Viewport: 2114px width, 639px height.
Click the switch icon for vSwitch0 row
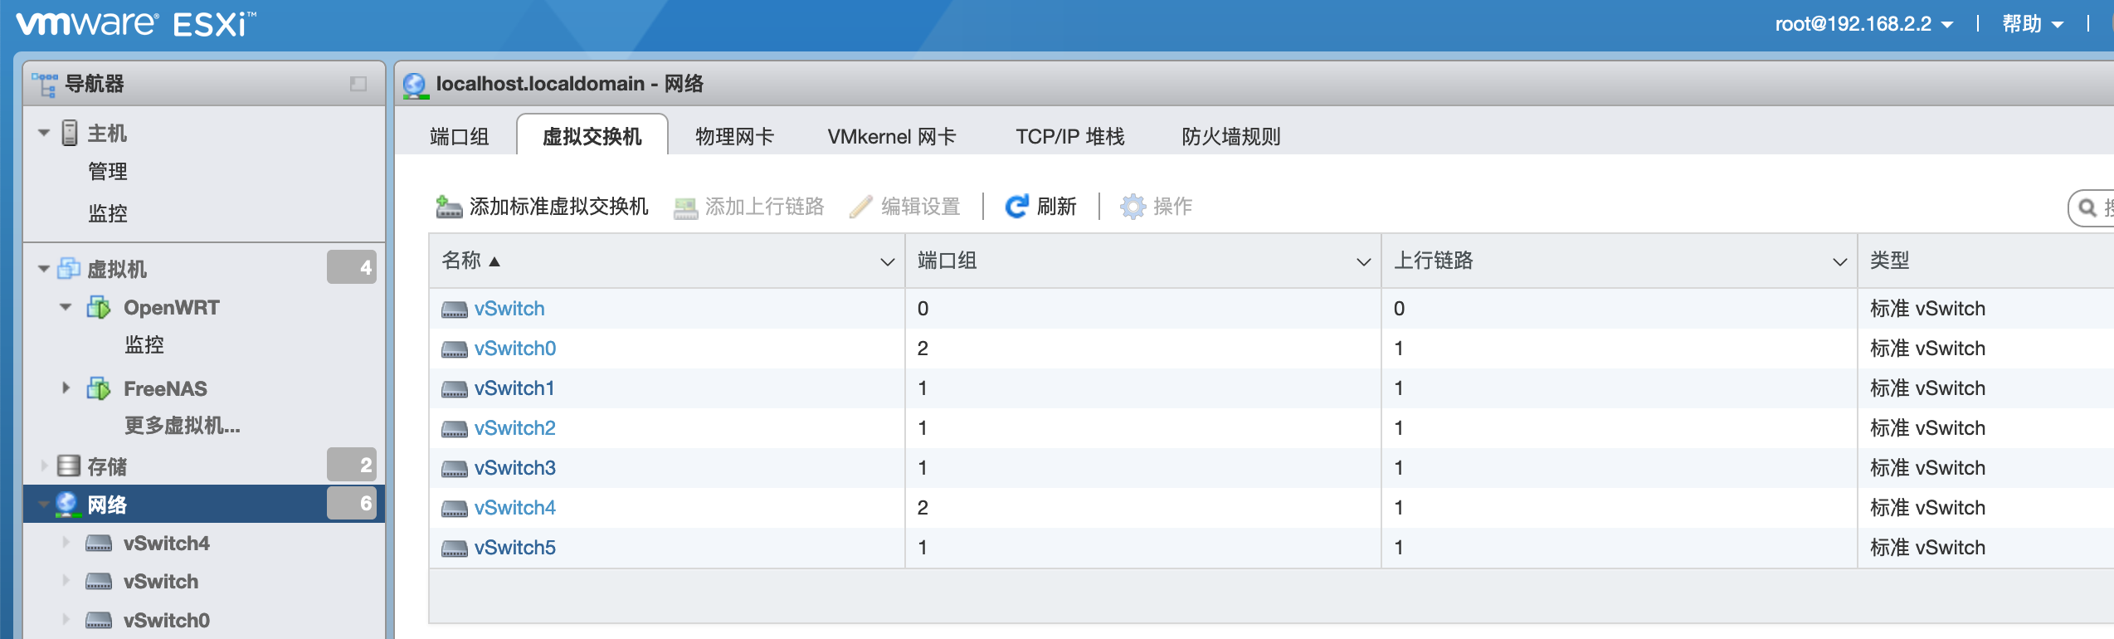[455, 349]
